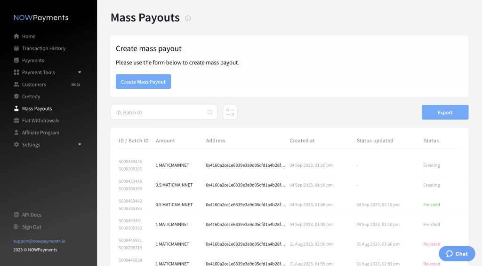Click Finished status of payout 5000453442
482x266 pixels.
[431, 204]
